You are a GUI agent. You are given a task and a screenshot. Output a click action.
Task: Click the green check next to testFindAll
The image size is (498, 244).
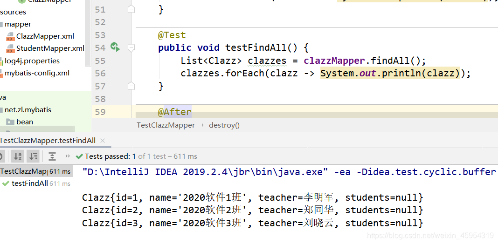point(6,183)
